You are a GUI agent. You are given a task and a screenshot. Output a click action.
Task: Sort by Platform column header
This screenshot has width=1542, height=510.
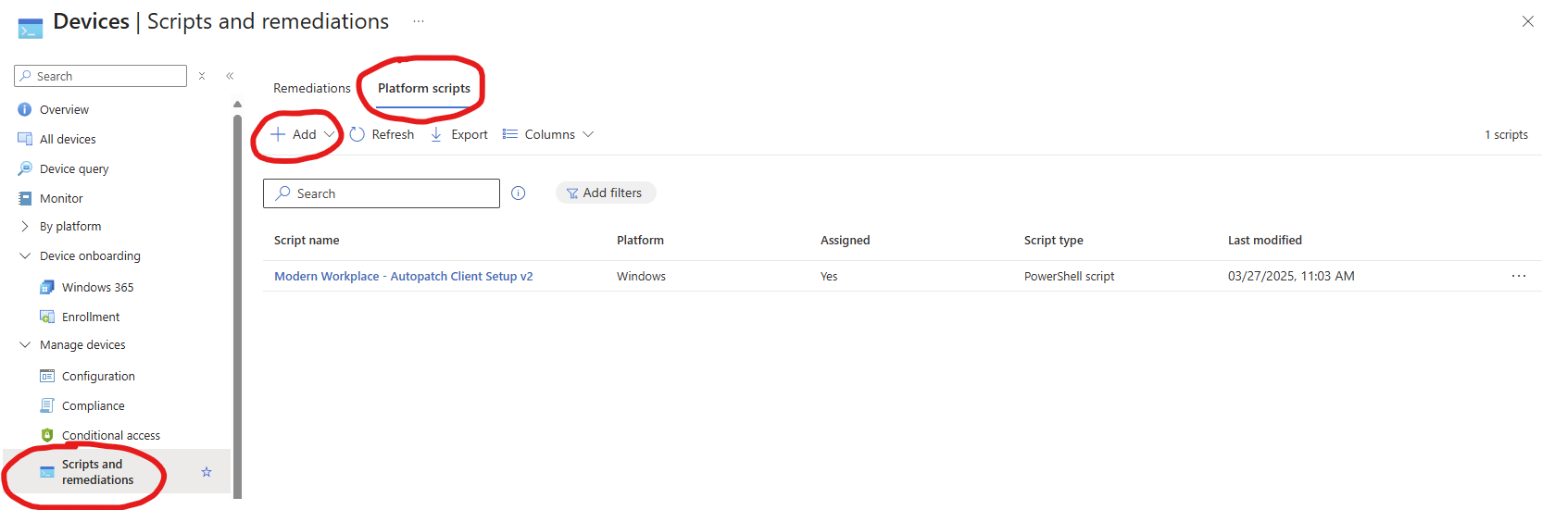pos(640,240)
